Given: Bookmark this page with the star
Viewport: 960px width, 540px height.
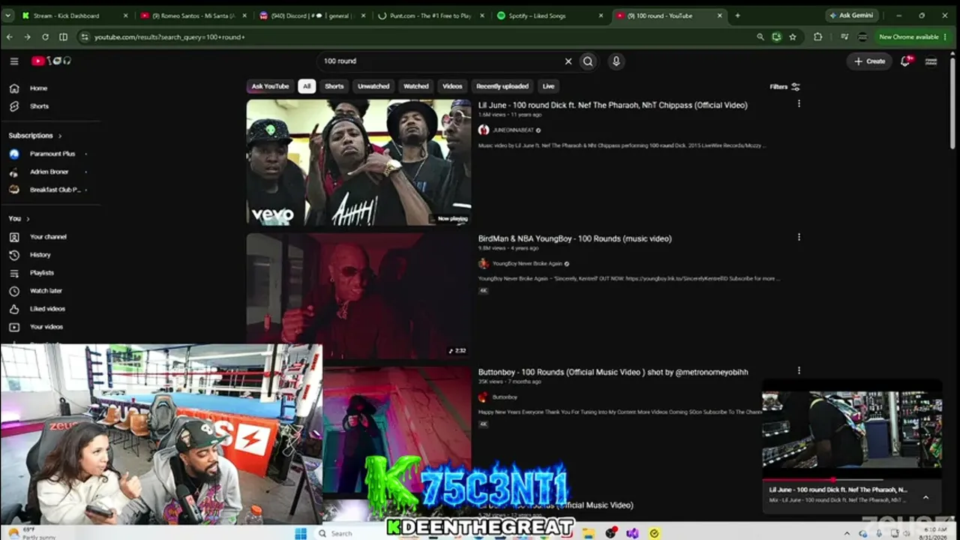Looking at the screenshot, I should pyautogui.click(x=793, y=37).
